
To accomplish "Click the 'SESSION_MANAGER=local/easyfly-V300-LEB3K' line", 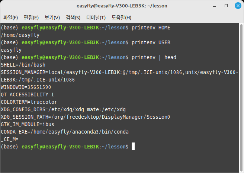I will (x=119, y=73).
